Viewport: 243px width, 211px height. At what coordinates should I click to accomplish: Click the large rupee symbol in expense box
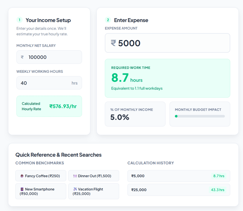point(113,43)
